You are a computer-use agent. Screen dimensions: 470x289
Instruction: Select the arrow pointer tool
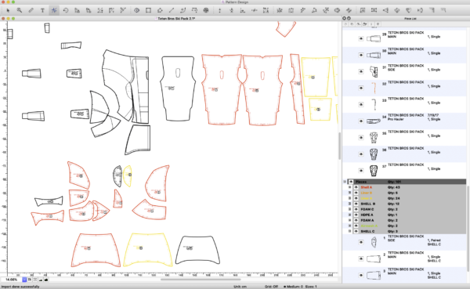coord(8,10)
